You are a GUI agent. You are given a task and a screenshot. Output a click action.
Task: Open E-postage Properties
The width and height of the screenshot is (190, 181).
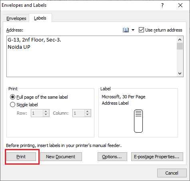[x=157, y=157]
